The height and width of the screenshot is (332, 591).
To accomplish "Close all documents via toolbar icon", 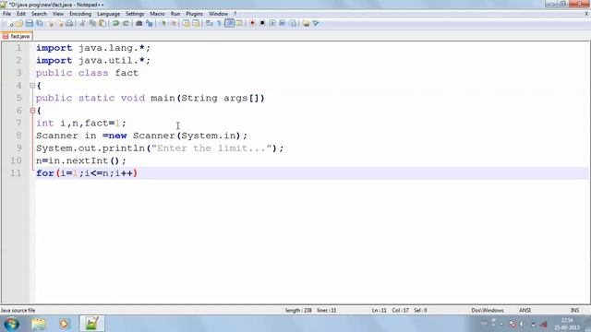I will pos(60,23).
